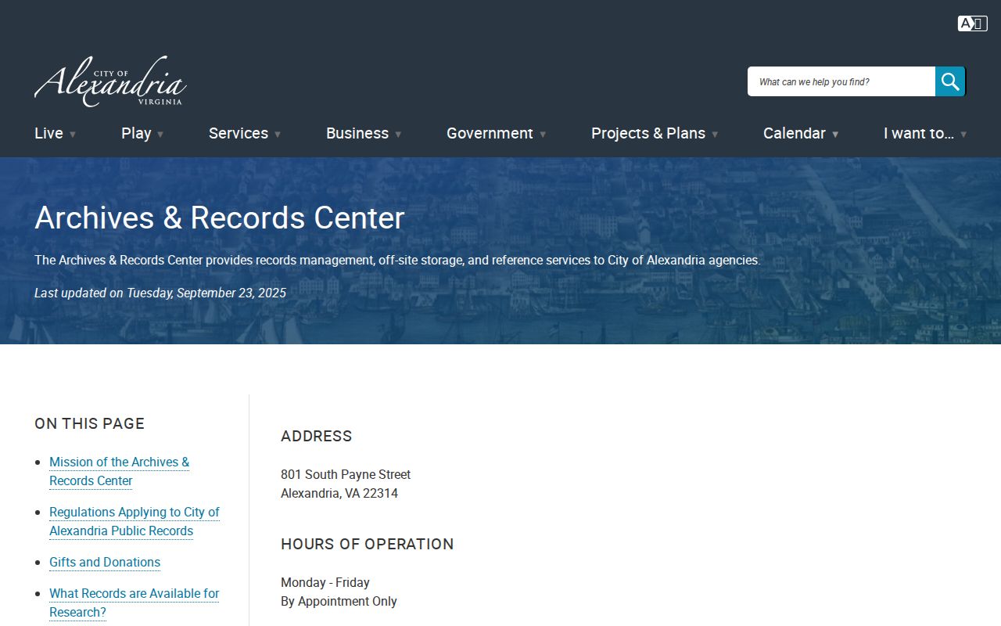
Task: Select the Archives & Records Center page heading
Action: [x=220, y=218]
